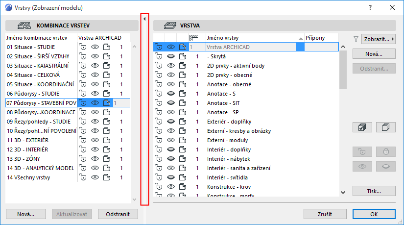Viewport: 404px width, 225px height.
Task: Click Nová... button under combinations list
Action: click(26, 214)
